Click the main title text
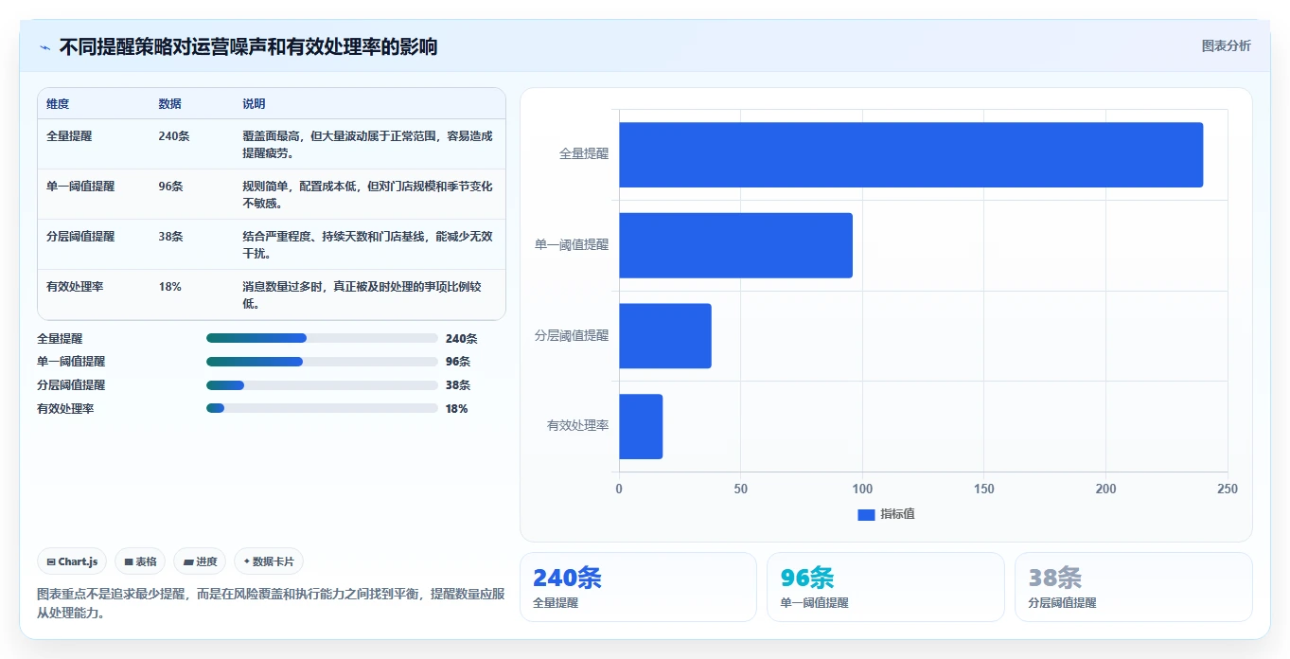The image size is (1290, 659). pyautogui.click(x=248, y=47)
